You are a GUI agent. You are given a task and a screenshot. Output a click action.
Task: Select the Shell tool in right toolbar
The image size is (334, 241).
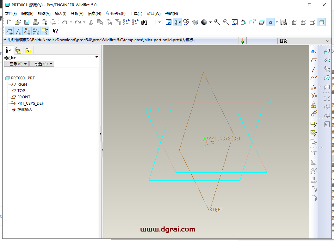[313, 162]
